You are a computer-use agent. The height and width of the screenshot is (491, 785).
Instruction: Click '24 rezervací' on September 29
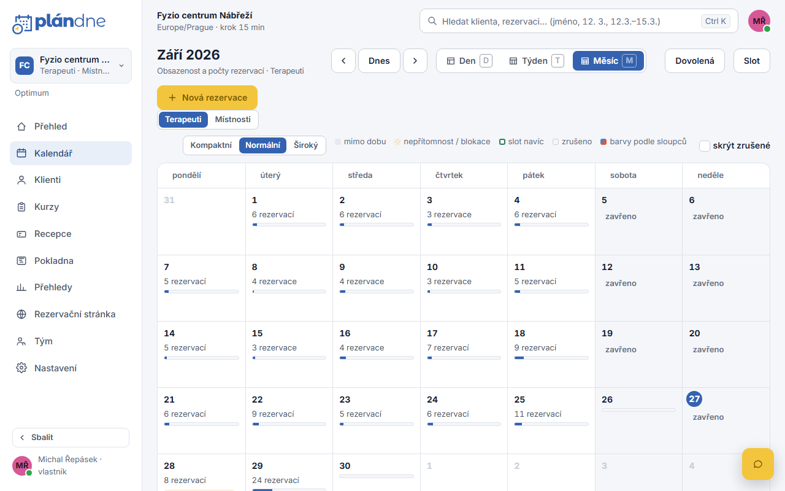point(276,480)
